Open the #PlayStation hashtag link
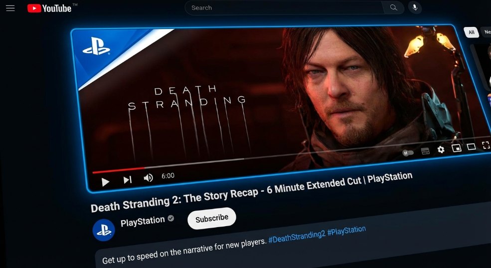This screenshot has width=491, height=268. point(346,231)
